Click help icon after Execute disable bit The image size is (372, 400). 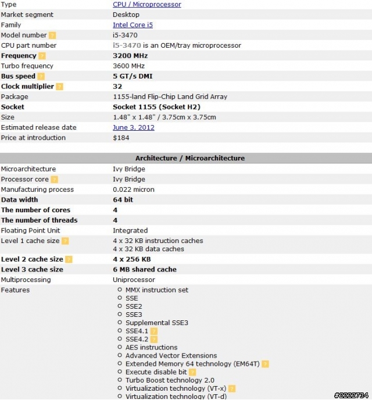(192, 372)
